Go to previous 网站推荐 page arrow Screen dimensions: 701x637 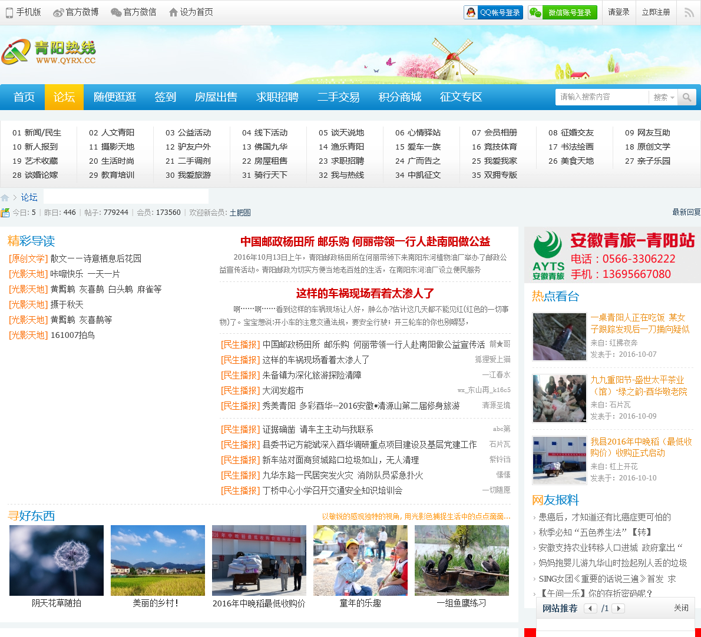(591, 608)
